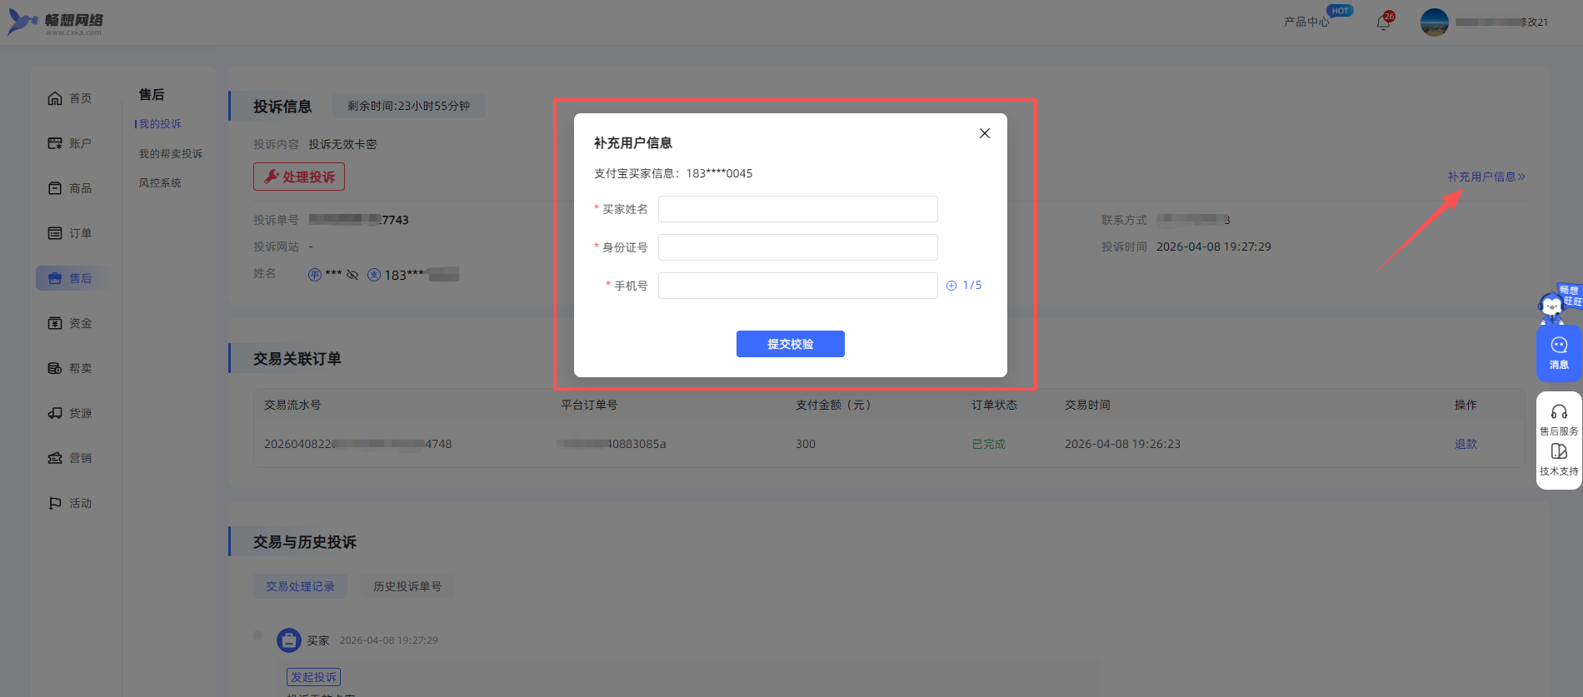Click the 买家姓名 input field
1583x697 pixels.
(797, 209)
